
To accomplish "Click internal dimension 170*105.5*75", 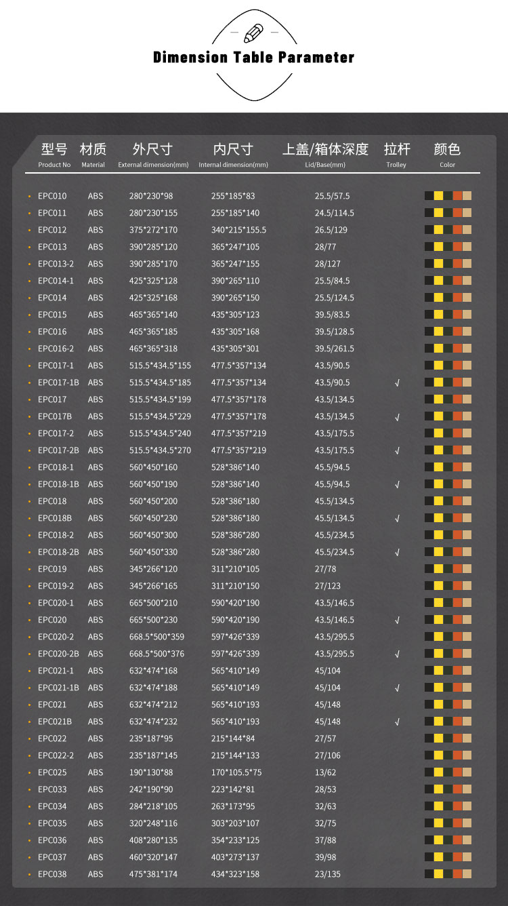I will coord(236,772).
